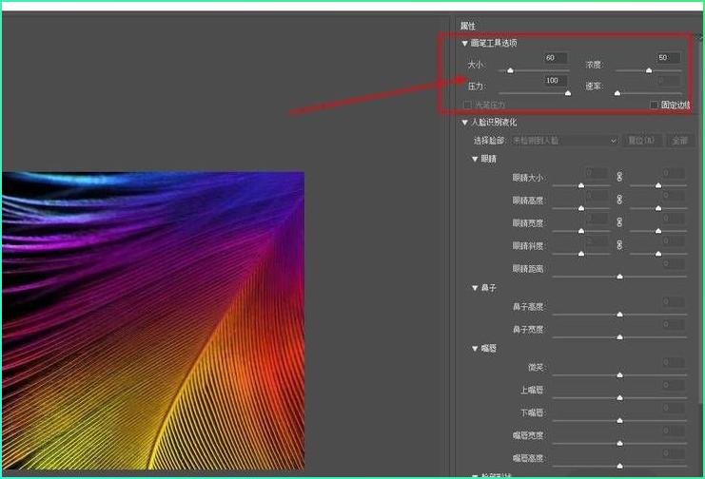Image resolution: width=705 pixels, height=479 pixels.
Task: Collapse the 嘴唇 subsection
Action: pyautogui.click(x=475, y=348)
